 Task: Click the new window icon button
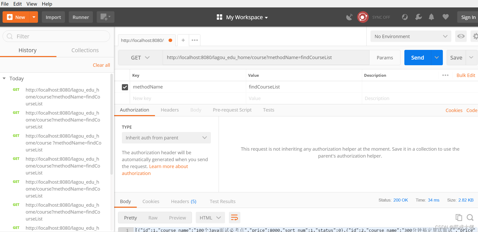[x=105, y=17]
